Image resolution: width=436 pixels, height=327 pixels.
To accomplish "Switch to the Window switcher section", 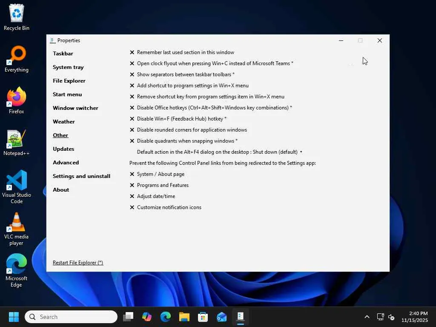I will pyautogui.click(x=75, y=108).
